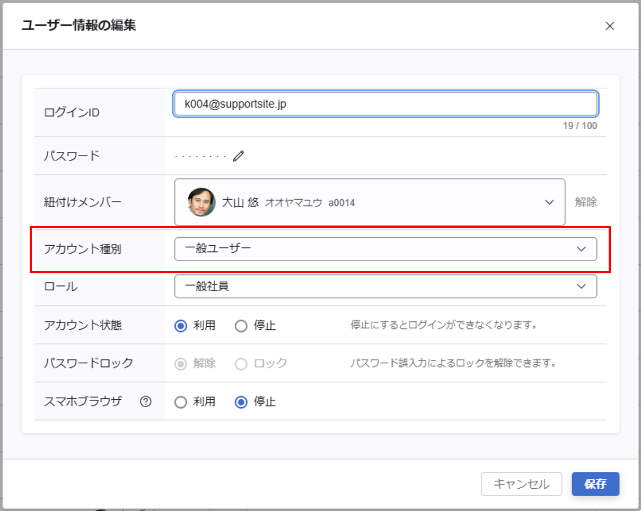This screenshot has height=511, width=641.
Task: Click the スマホブラウザ row label
Action: coord(83,401)
